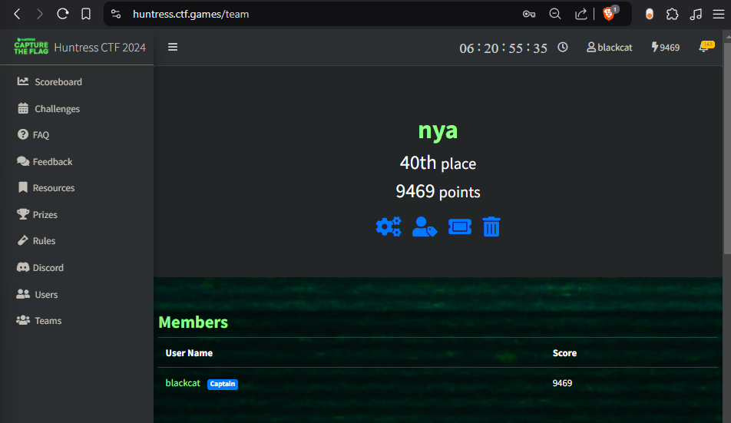This screenshot has height=423, width=731.
Task: Open the extensions puzzle icon
Action: click(673, 14)
